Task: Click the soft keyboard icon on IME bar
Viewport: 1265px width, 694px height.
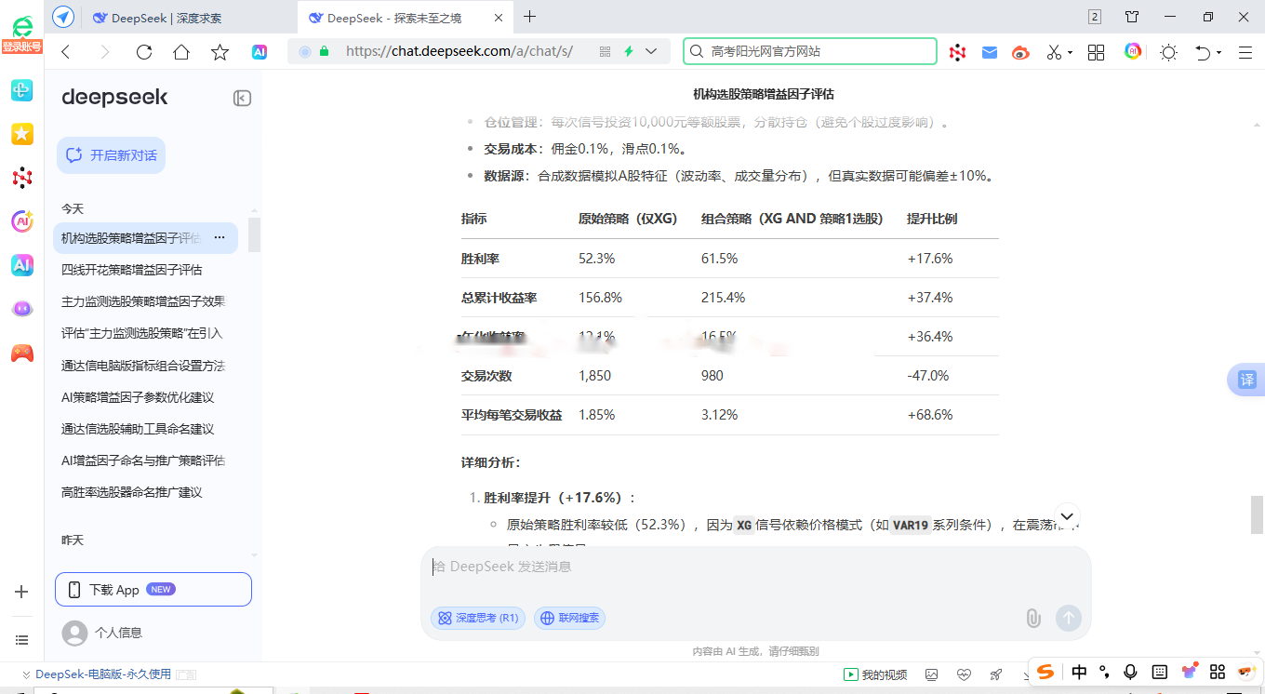Action: click(x=1159, y=672)
